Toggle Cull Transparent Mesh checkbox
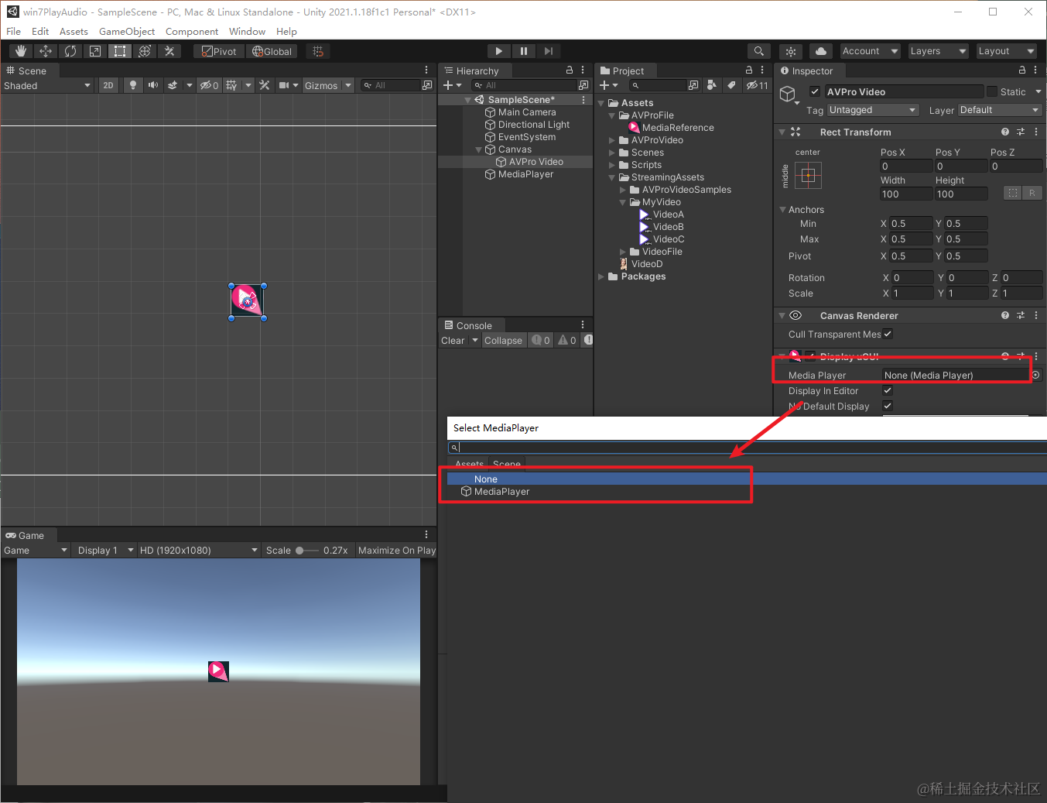This screenshot has height=803, width=1047. point(888,334)
